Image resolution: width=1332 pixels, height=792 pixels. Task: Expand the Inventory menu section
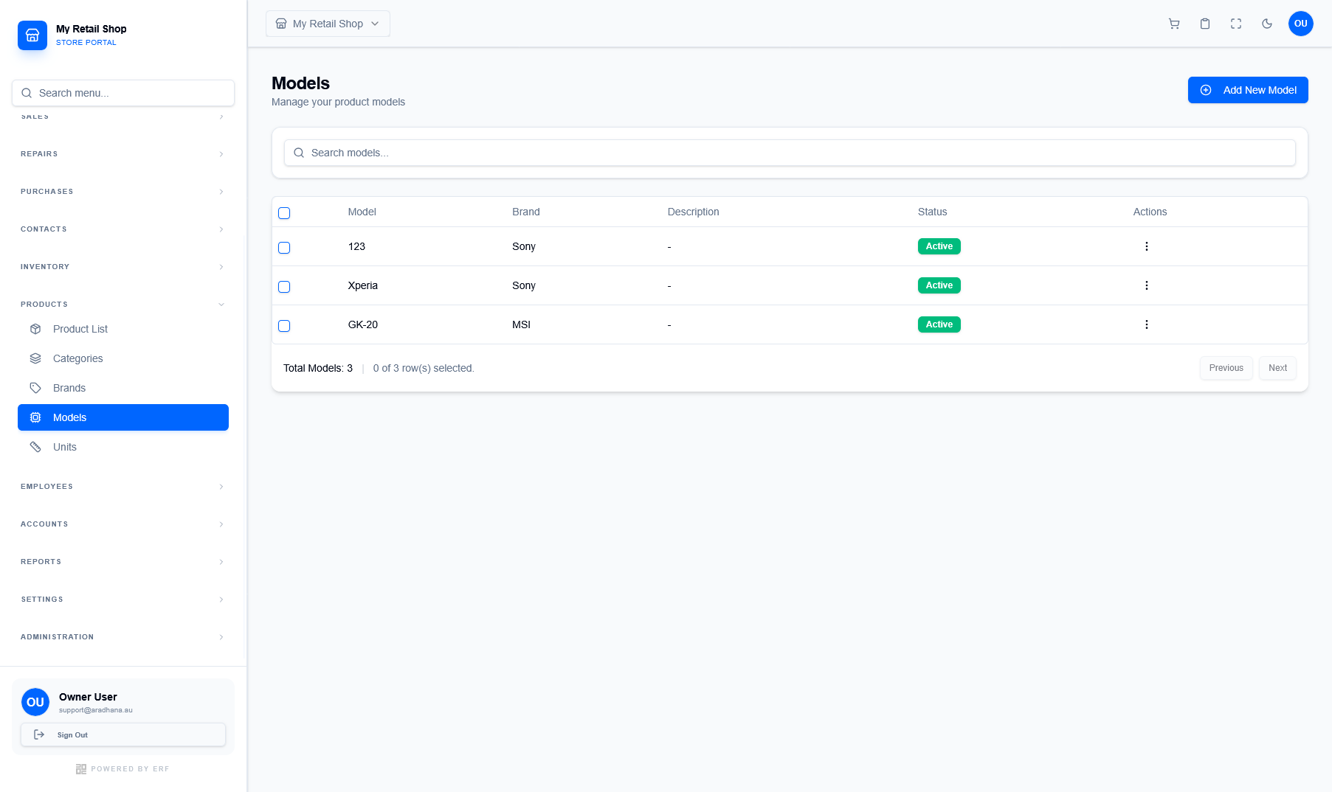point(123,267)
